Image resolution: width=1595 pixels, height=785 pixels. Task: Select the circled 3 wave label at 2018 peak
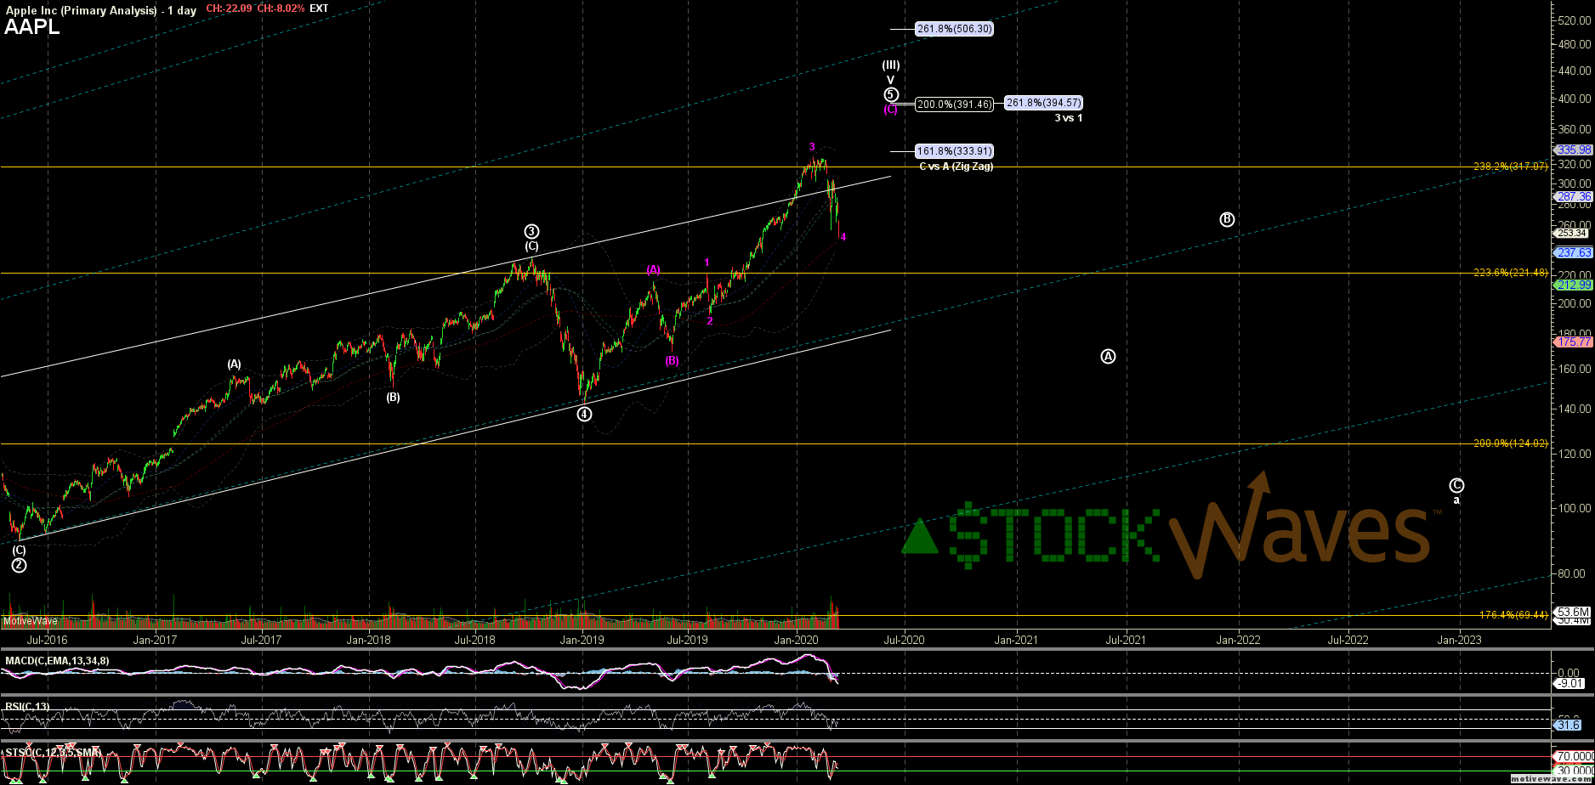tap(531, 231)
